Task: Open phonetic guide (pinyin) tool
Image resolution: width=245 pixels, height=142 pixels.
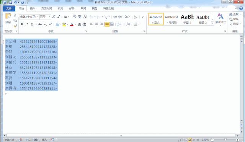Action: coord(80,17)
